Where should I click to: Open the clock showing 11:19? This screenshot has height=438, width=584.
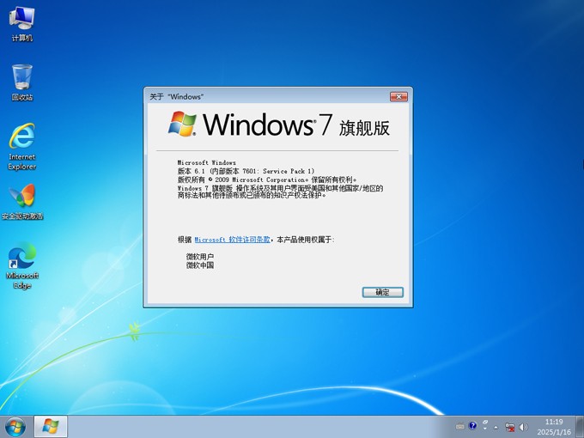[554, 427]
